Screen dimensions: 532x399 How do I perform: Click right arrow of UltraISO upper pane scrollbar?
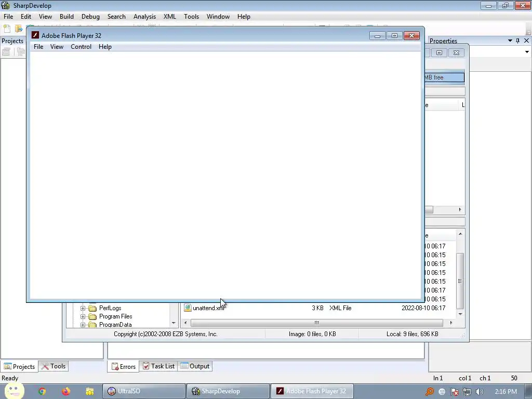460,210
